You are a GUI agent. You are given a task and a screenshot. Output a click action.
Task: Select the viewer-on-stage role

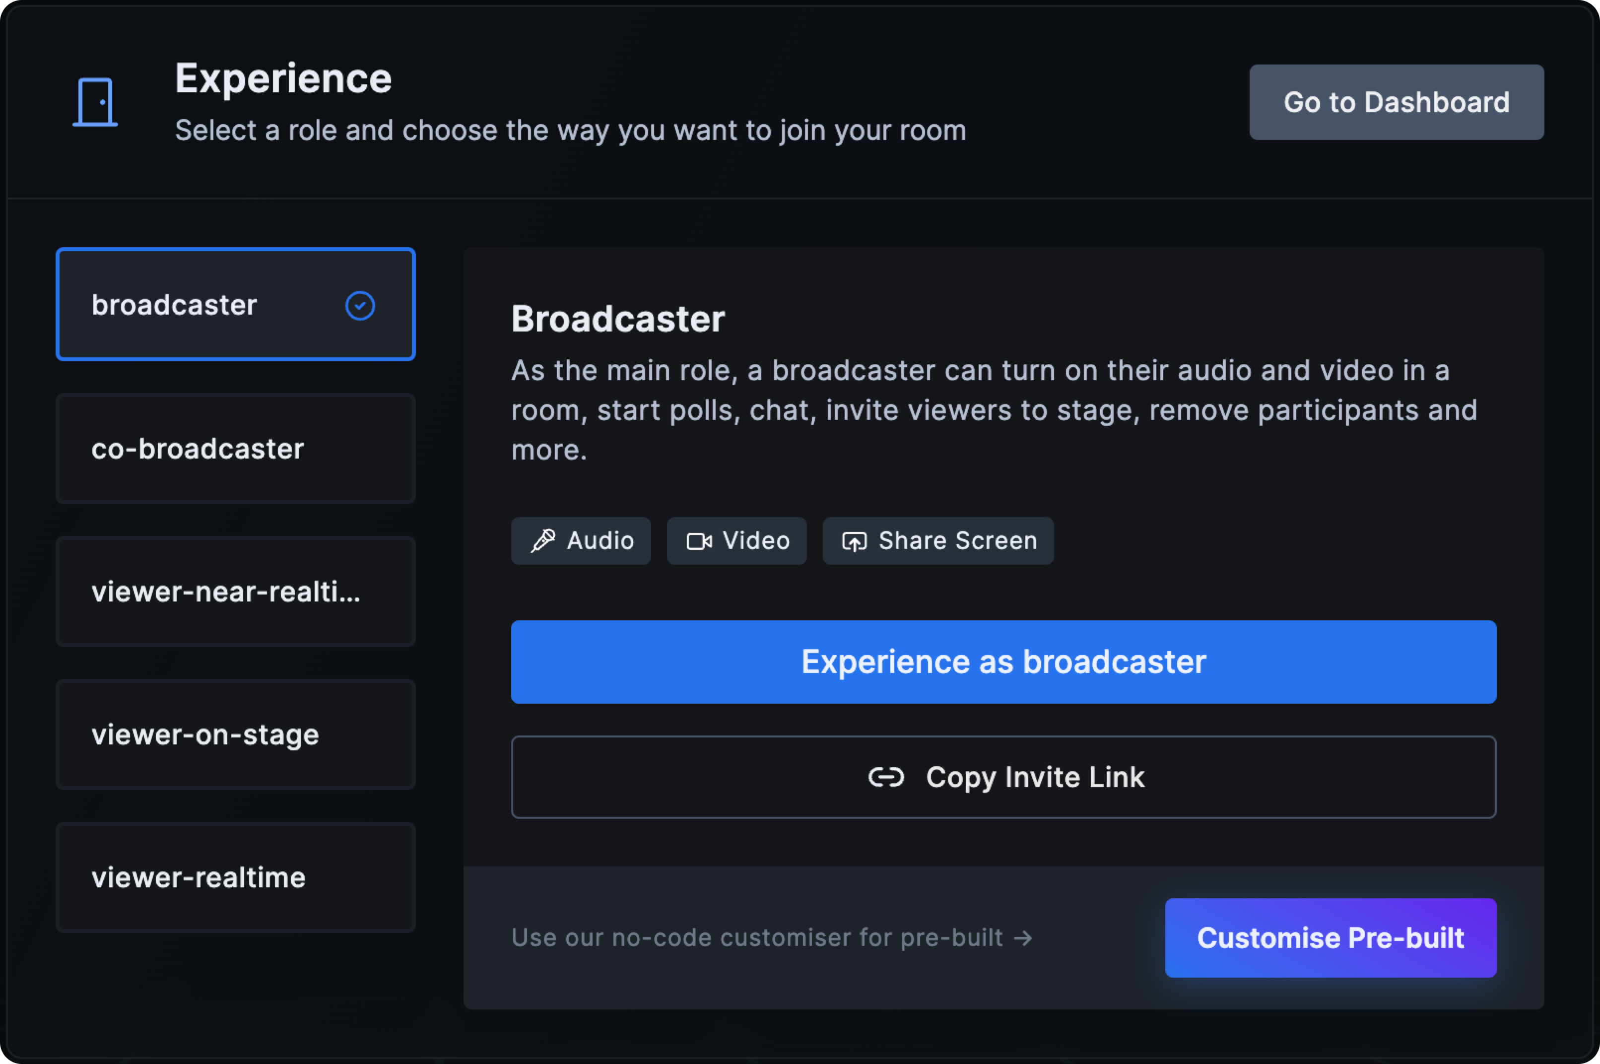[x=235, y=735]
